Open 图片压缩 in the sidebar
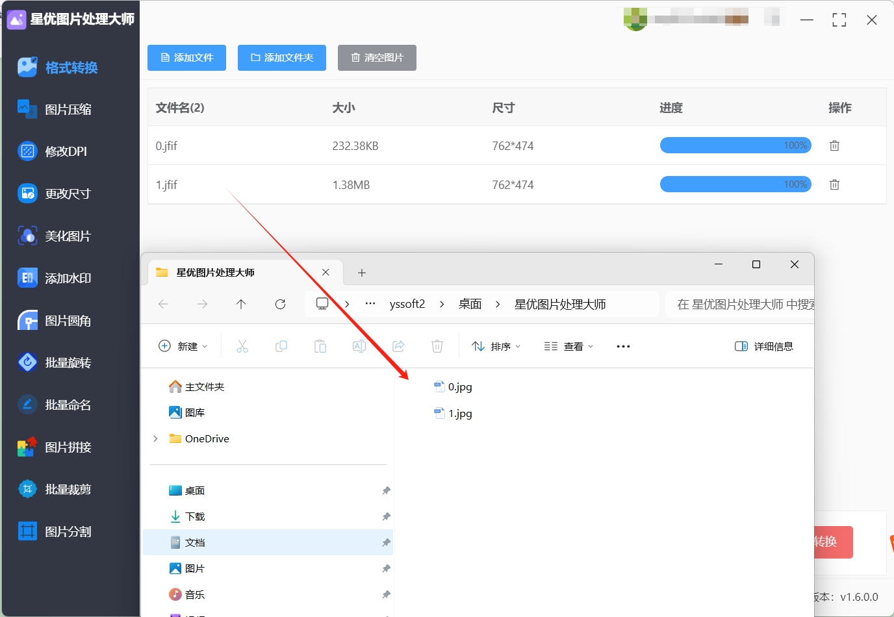The image size is (894, 617). 55,110
